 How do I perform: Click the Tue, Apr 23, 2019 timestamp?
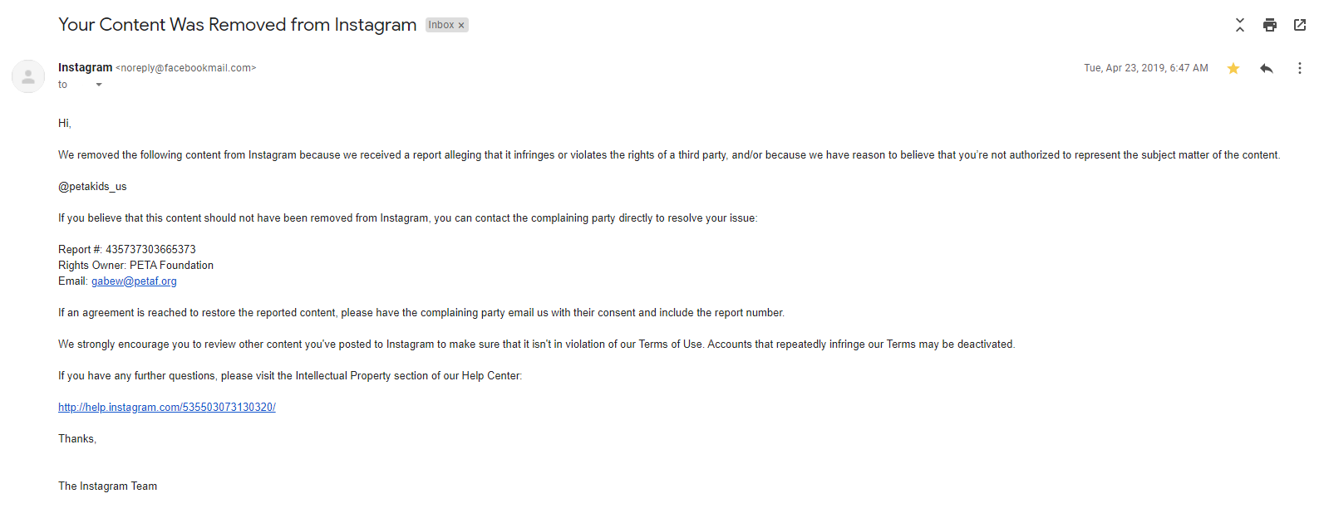(x=1146, y=68)
